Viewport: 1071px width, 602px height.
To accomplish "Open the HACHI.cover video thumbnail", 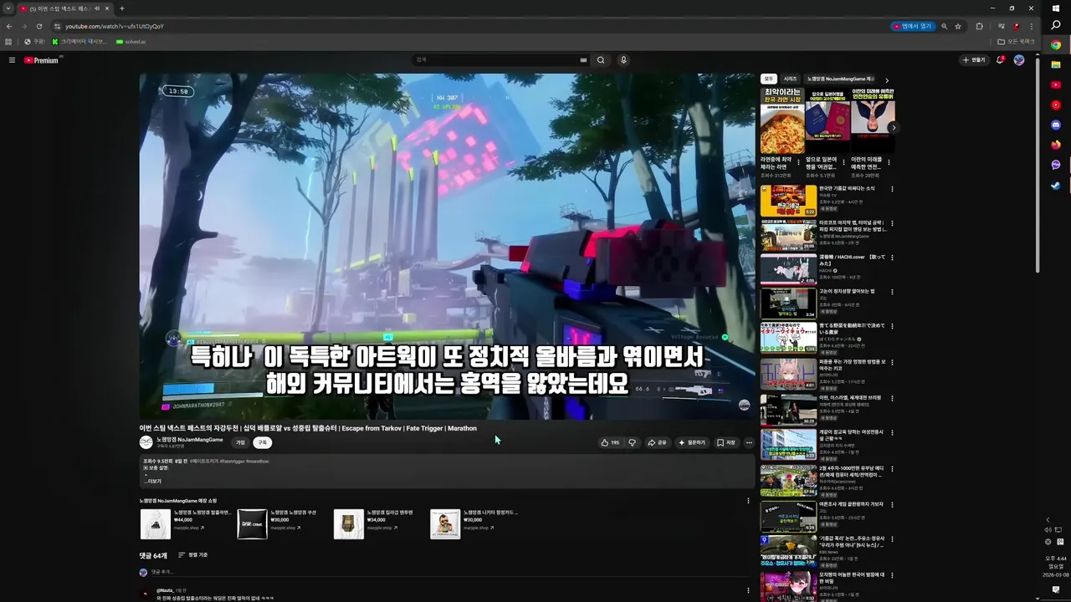I will click(788, 269).
